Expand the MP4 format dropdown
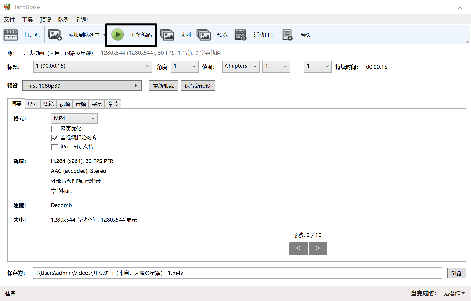Viewport: 471px width, 301px height. click(74, 118)
